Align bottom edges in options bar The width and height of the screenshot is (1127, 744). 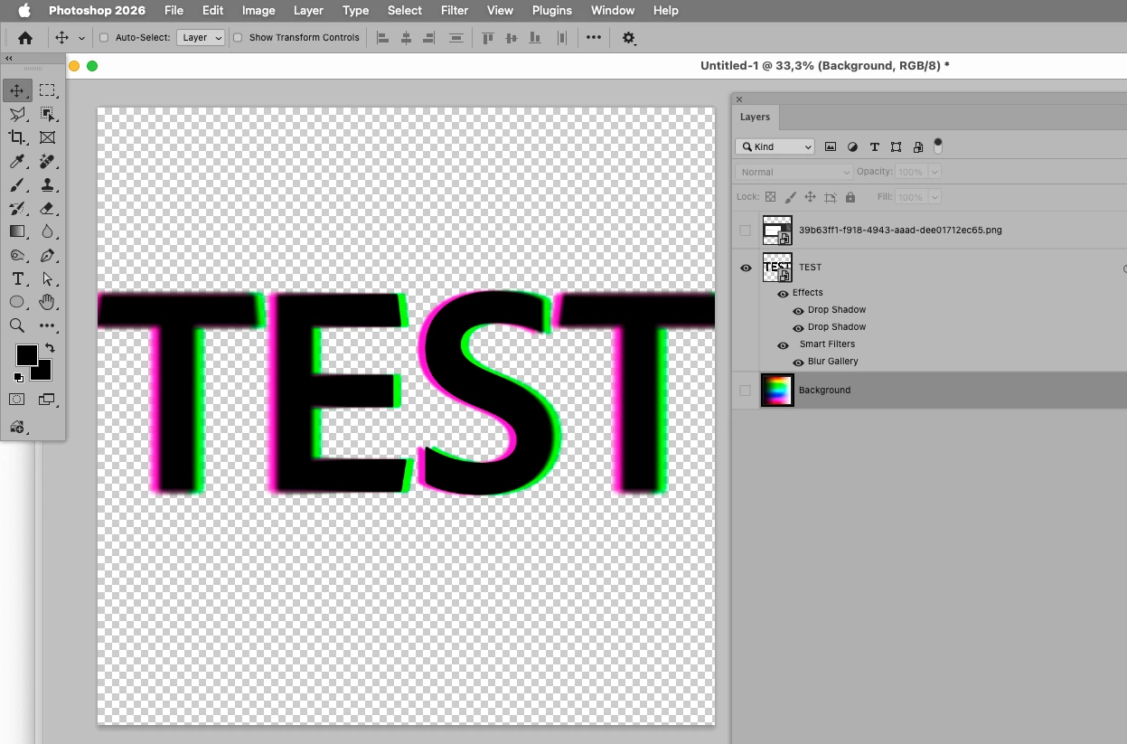tap(535, 38)
